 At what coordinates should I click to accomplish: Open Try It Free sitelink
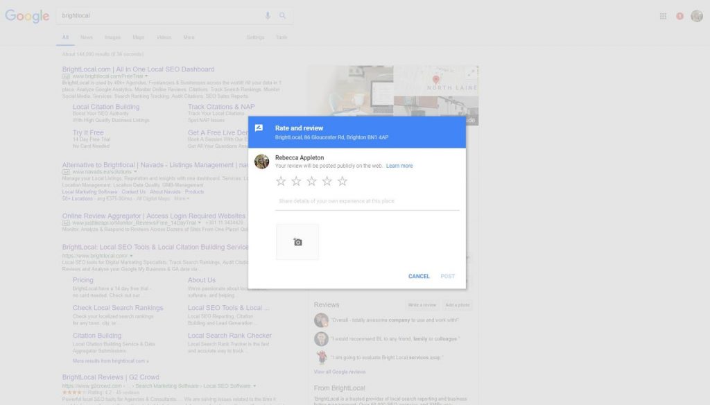coord(88,132)
